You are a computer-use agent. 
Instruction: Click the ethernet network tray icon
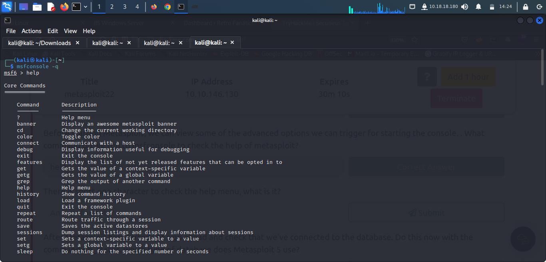(x=412, y=7)
